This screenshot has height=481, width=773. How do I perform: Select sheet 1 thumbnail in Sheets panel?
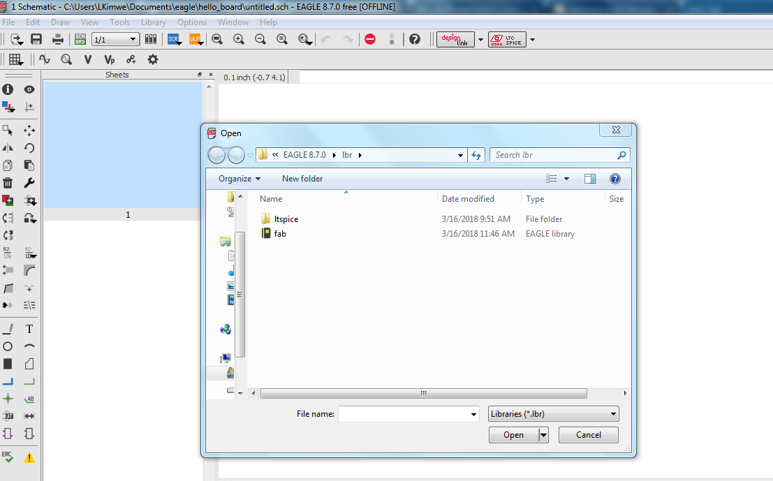pos(123,145)
